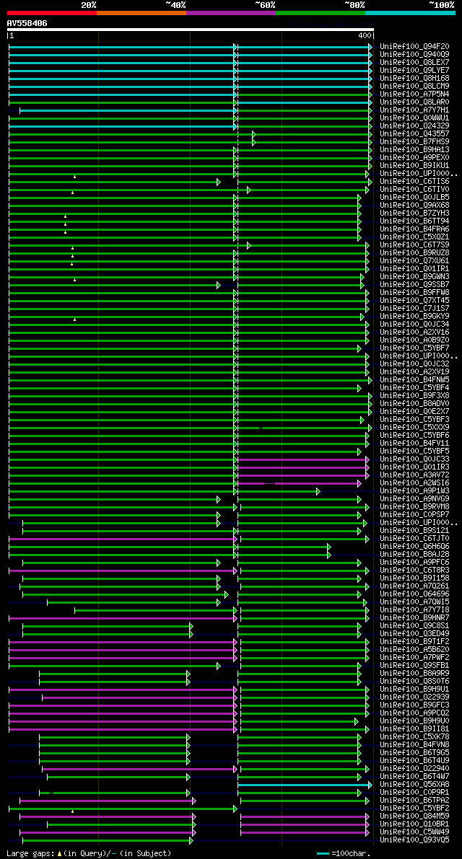Select the UniRef100_A9P1W3 label
462x859 pixels.
point(414,491)
